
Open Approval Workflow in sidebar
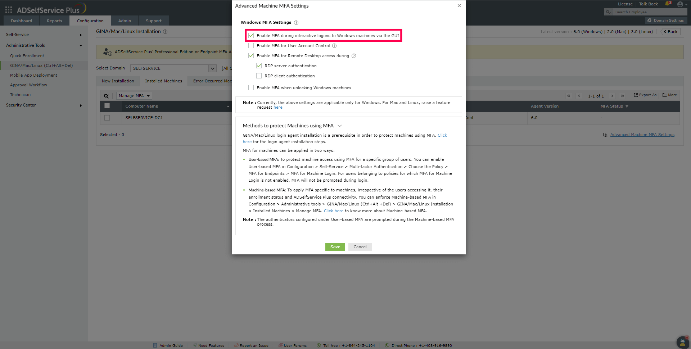pos(28,85)
